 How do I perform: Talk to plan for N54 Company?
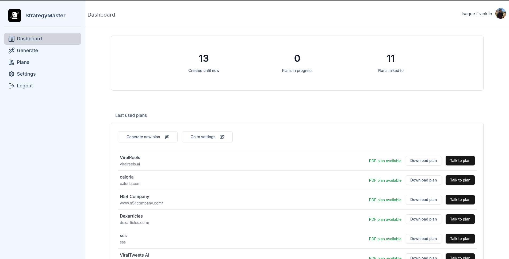[460, 200]
